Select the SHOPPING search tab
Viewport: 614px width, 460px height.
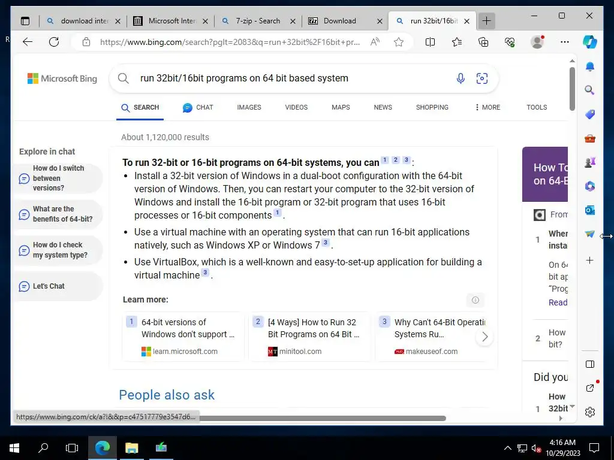click(x=432, y=107)
